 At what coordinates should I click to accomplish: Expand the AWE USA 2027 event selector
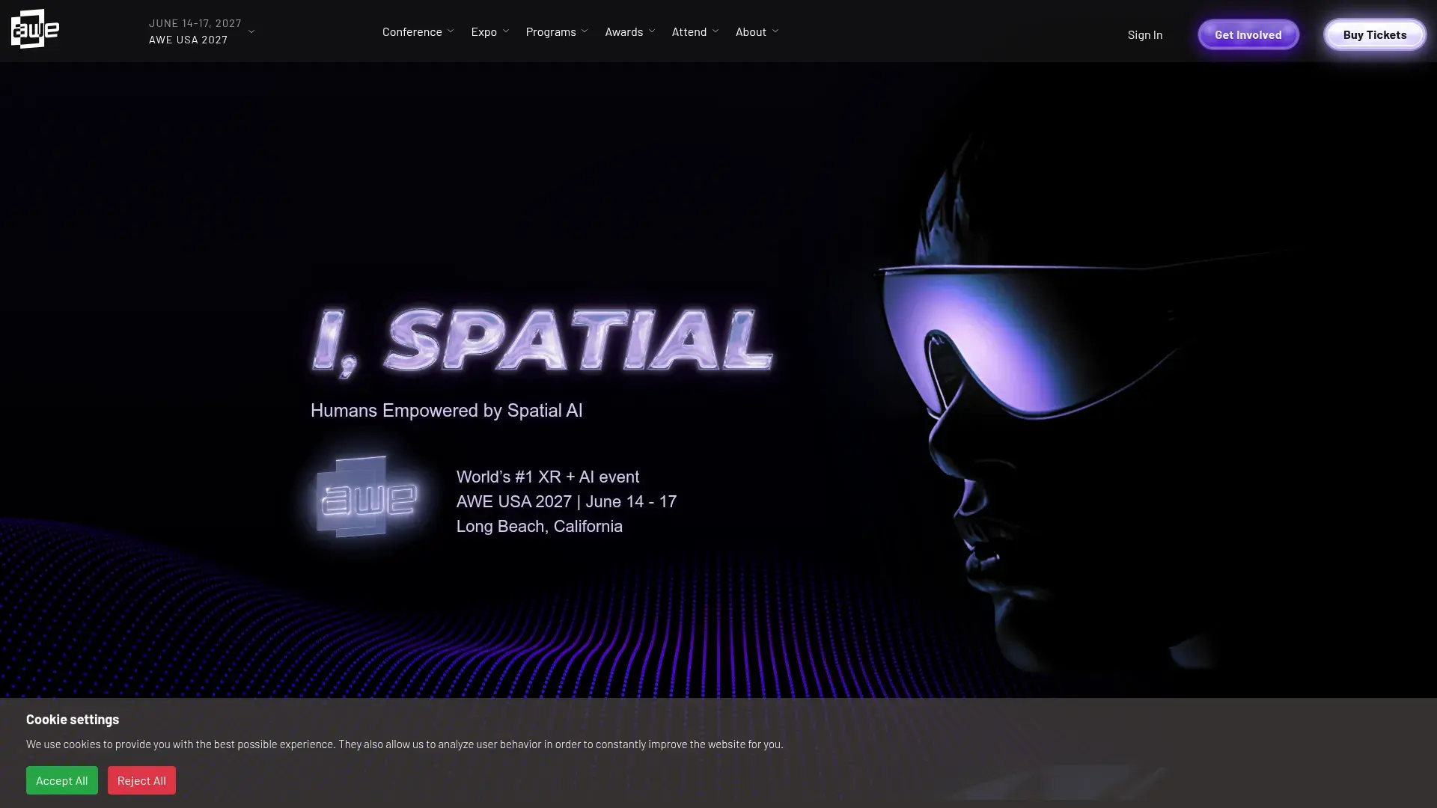(x=201, y=31)
